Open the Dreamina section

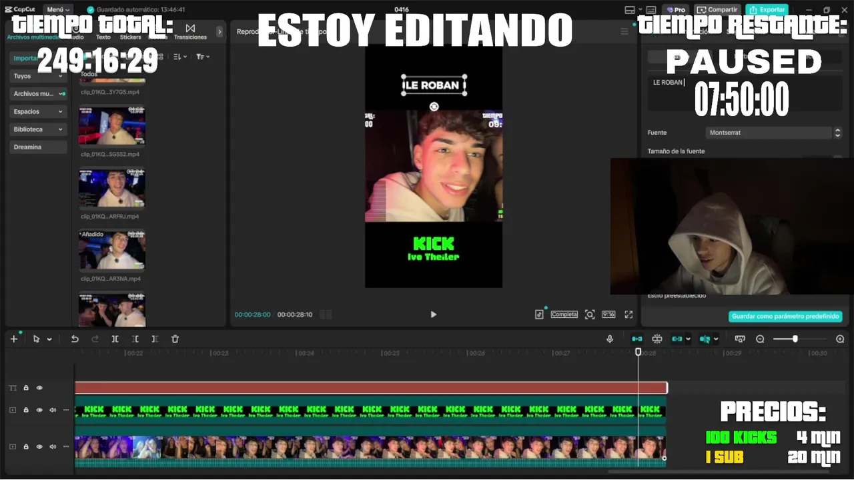point(38,147)
